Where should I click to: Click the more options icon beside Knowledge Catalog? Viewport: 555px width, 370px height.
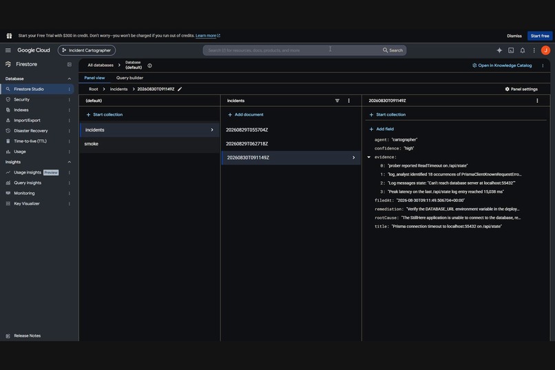pyautogui.click(x=543, y=65)
